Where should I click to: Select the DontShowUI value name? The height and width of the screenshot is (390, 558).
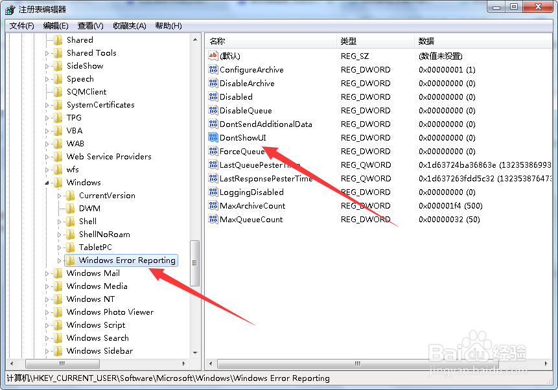[242, 138]
